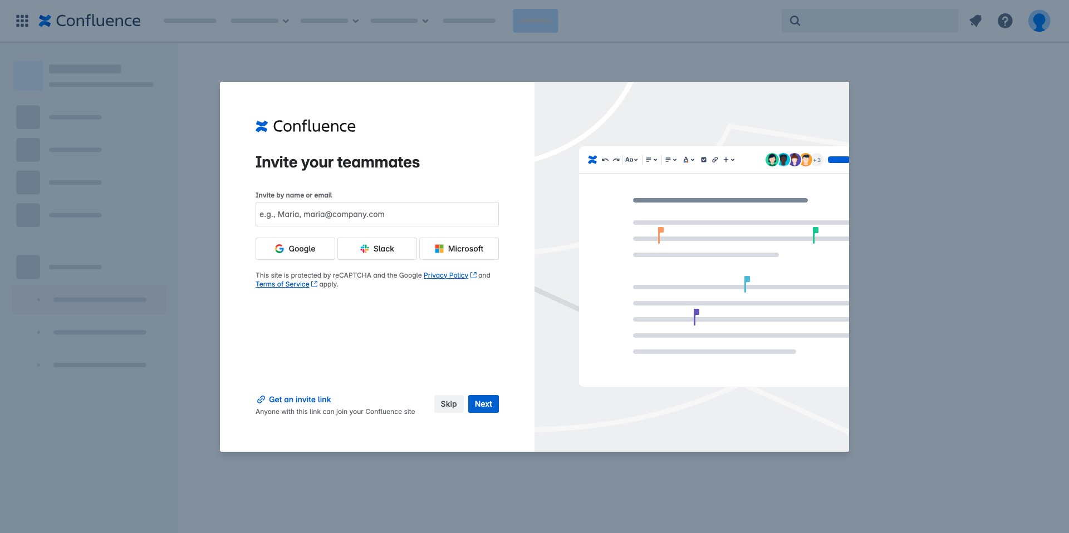Click the Confluence logo in the top bar

pos(90,21)
